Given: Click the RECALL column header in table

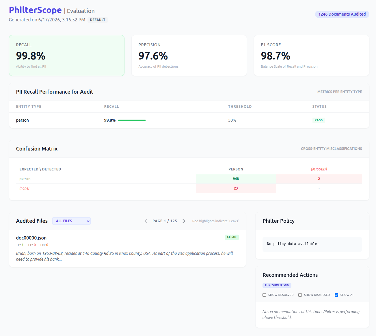Looking at the screenshot, I should pos(111,107).
